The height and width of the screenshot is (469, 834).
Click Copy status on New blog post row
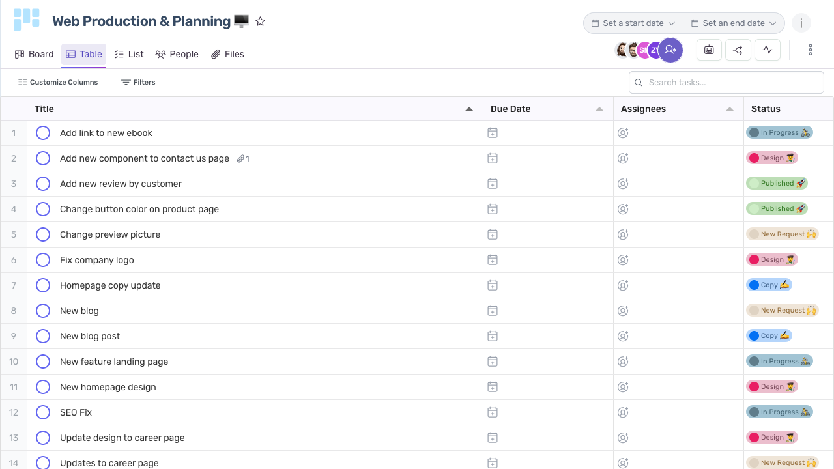click(769, 336)
